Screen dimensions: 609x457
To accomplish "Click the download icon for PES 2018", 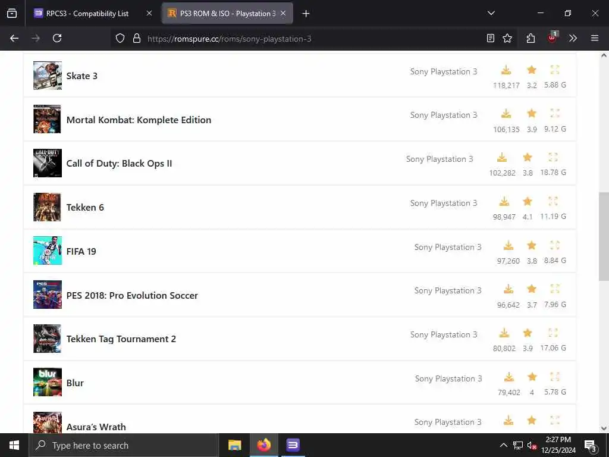I will pyautogui.click(x=508, y=289).
